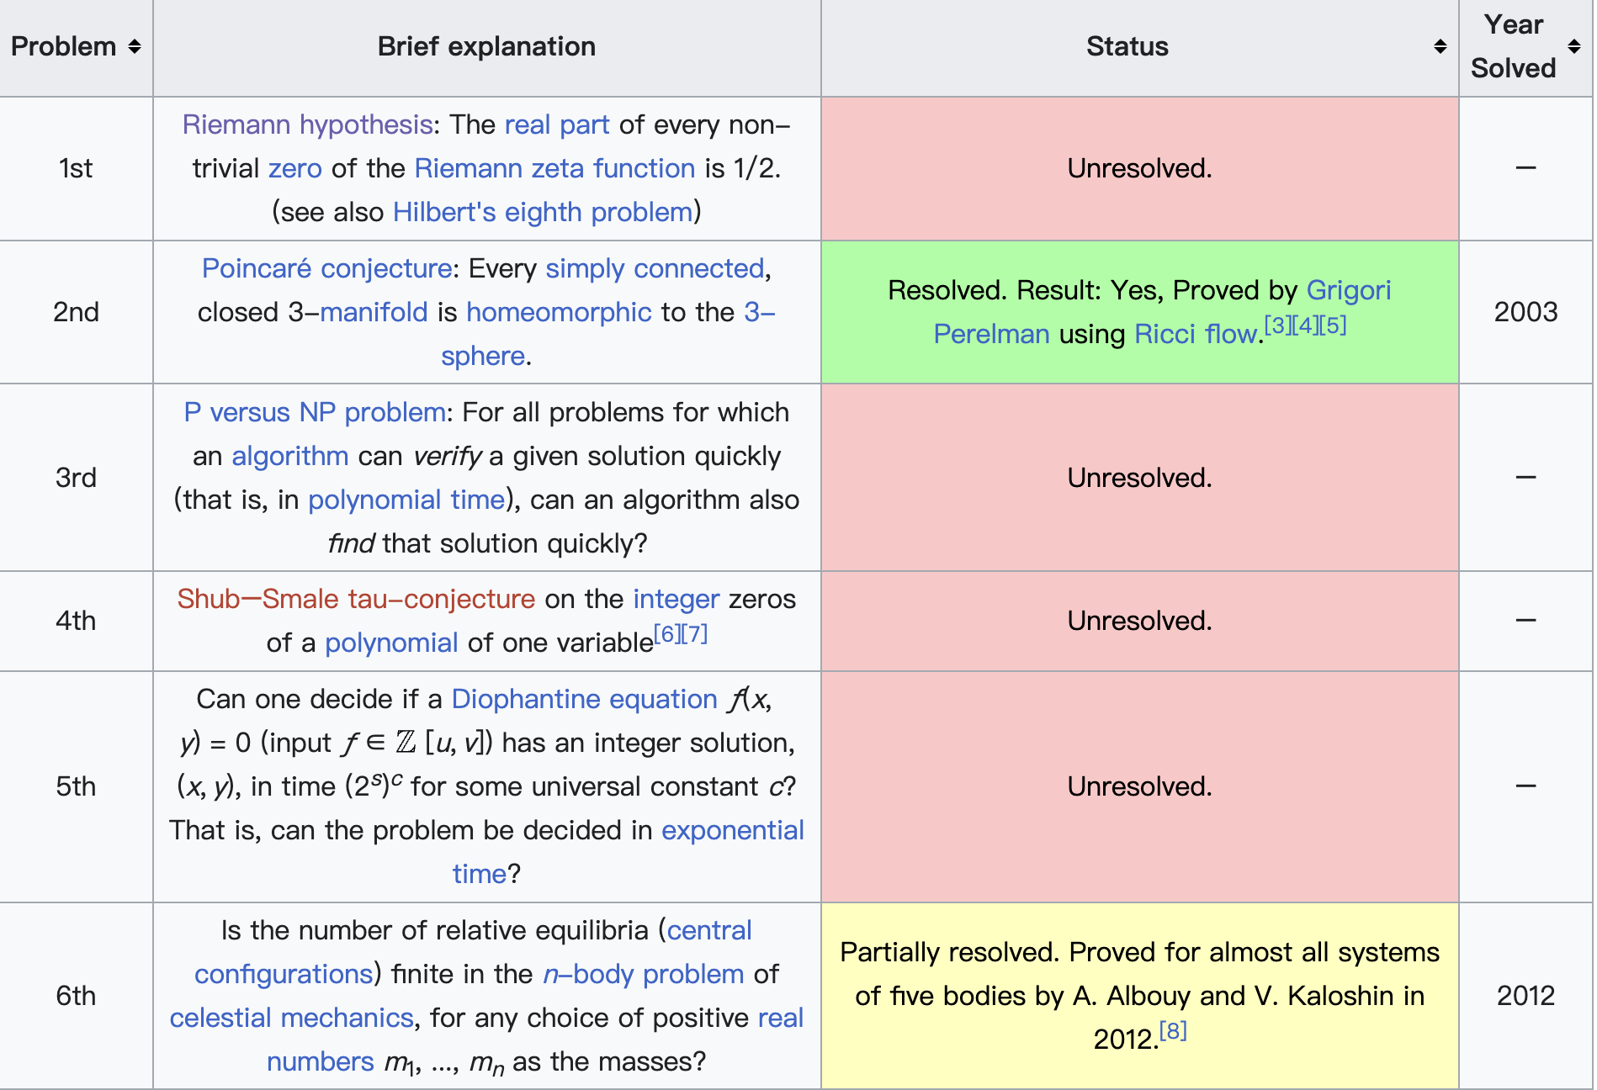
Task: Open Hilbert's eighth problem link
Action: coord(543,212)
